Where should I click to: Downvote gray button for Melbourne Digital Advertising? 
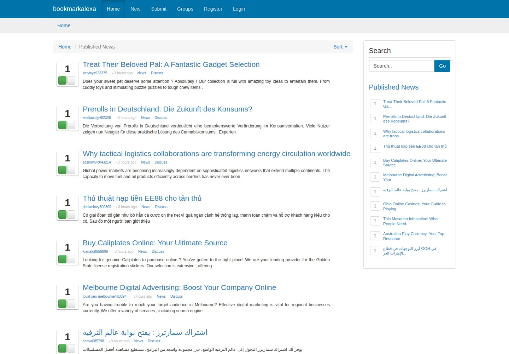pyautogui.click(x=71, y=303)
